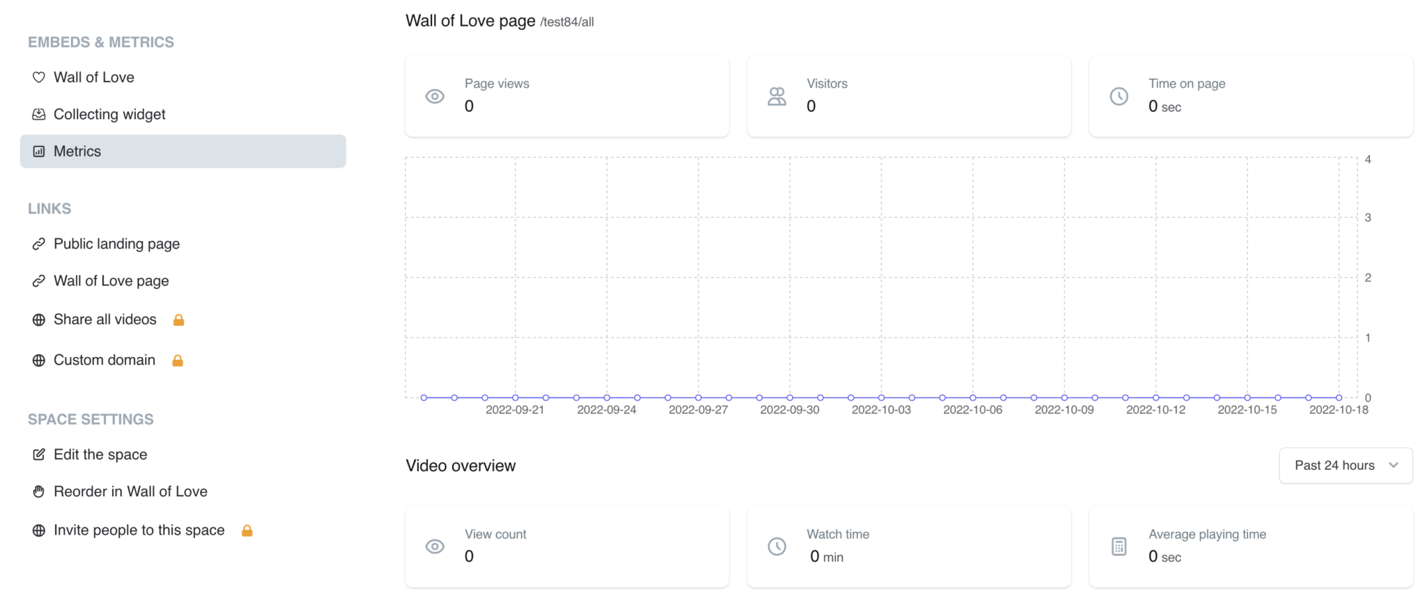The width and height of the screenshot is (1427, 593).
Task: Click the 2022-09-30 date label
Action: (x=789, y=410)
